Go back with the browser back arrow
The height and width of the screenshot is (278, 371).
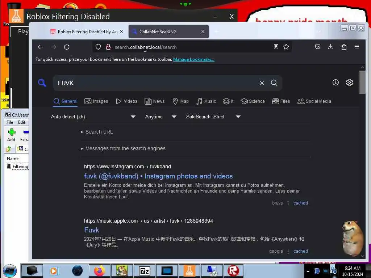(x=41, y=47)
